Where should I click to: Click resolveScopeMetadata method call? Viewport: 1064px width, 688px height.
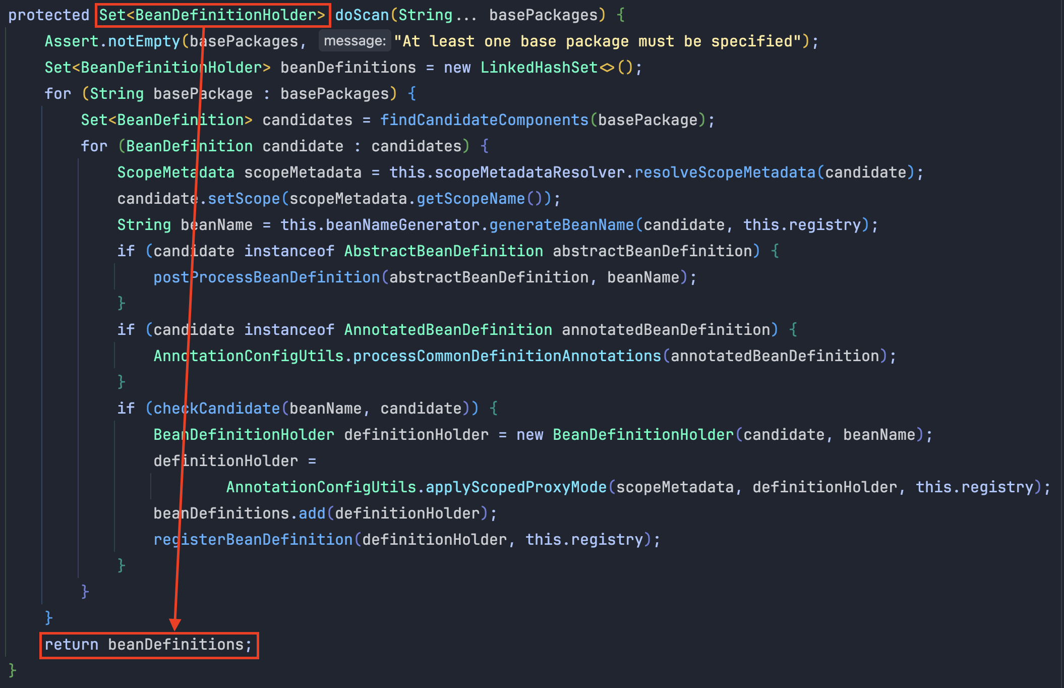724,173
